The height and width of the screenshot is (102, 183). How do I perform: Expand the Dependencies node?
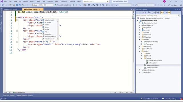[x=140, y=25]
